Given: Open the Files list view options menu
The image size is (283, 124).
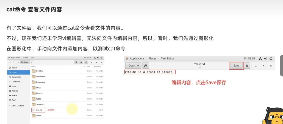Looking at the screenshot, I should 86,62.
